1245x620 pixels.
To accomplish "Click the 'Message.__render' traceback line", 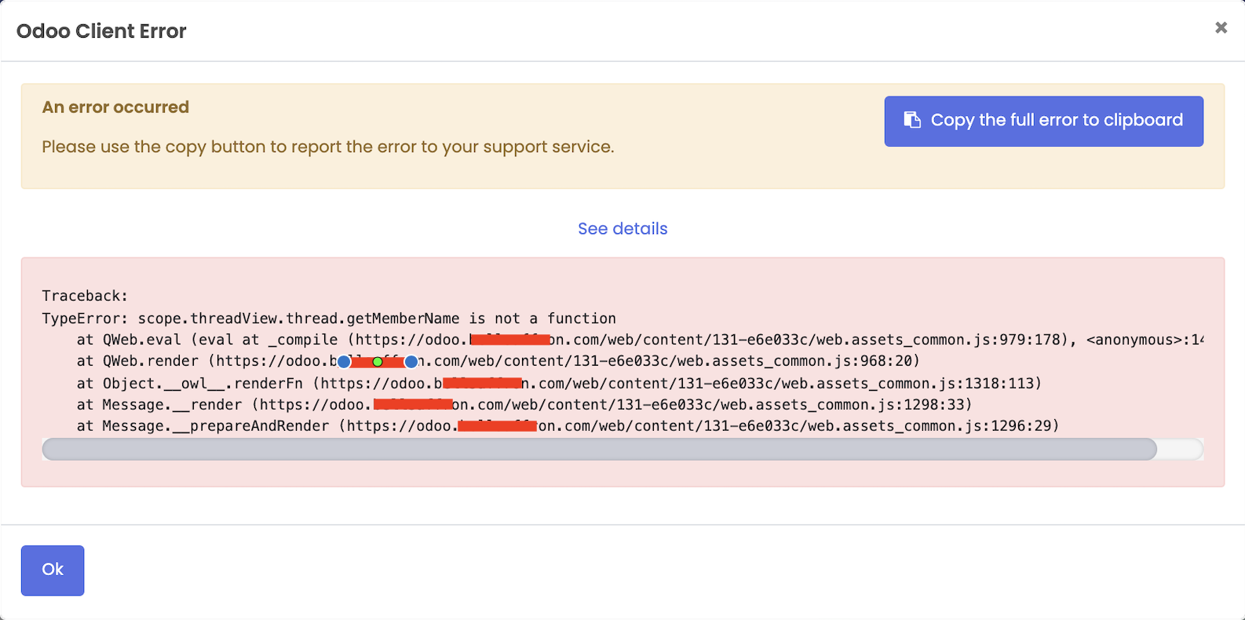I will (524, 405).
